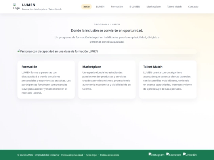Select the Talent Match card heading
This screenshot has width=214, height=160.
[153, 67]
